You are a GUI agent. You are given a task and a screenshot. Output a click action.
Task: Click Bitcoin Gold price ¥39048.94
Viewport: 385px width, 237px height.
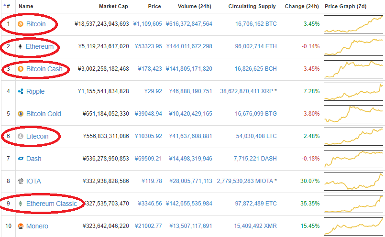[x=148, y=114]
